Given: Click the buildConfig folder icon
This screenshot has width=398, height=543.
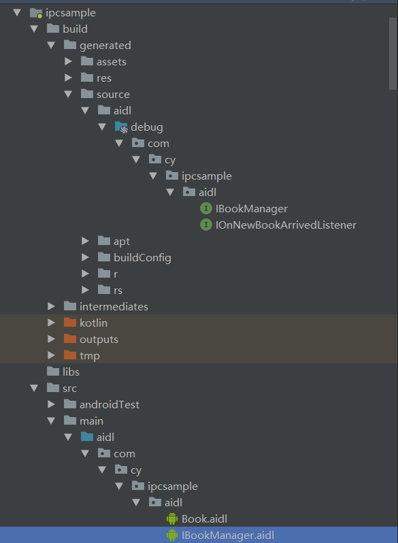Looking at the screenshot, I should pyautogui.click(x=104, y=257).
